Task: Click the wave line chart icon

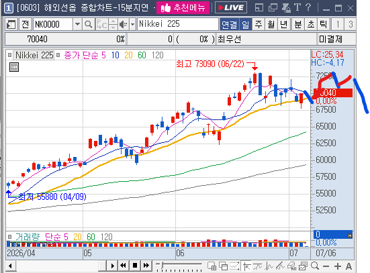Action: pyautogui.click(x=269, y=266)
